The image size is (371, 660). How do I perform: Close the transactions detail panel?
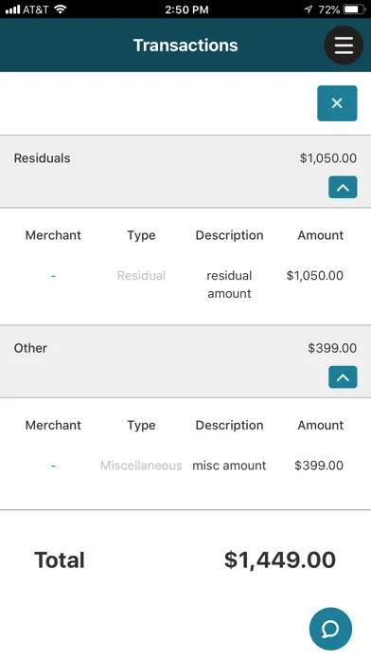coord(337,103)
